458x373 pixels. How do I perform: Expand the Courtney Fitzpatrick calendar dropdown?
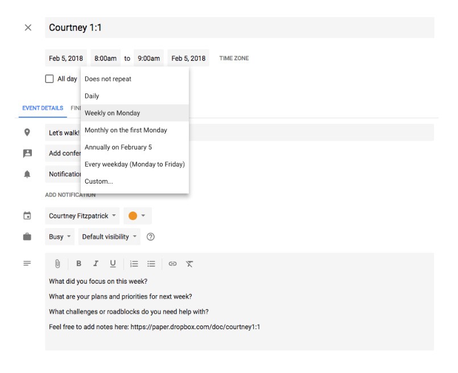(82, 216)
